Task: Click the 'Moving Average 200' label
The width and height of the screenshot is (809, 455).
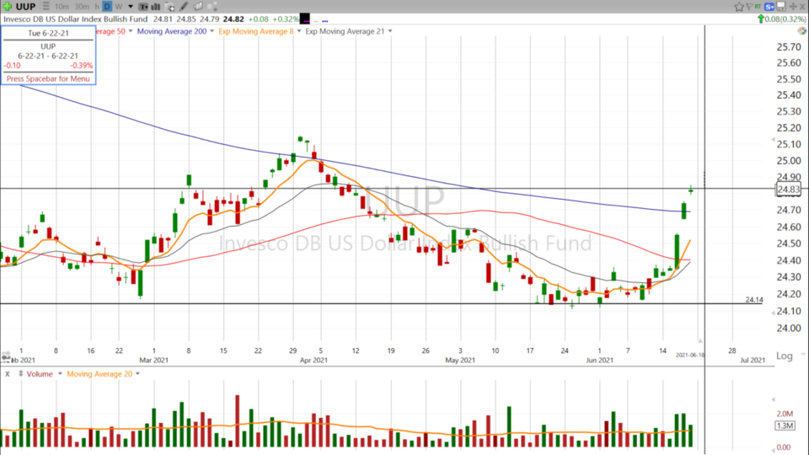Action: [x=172, y=31]
